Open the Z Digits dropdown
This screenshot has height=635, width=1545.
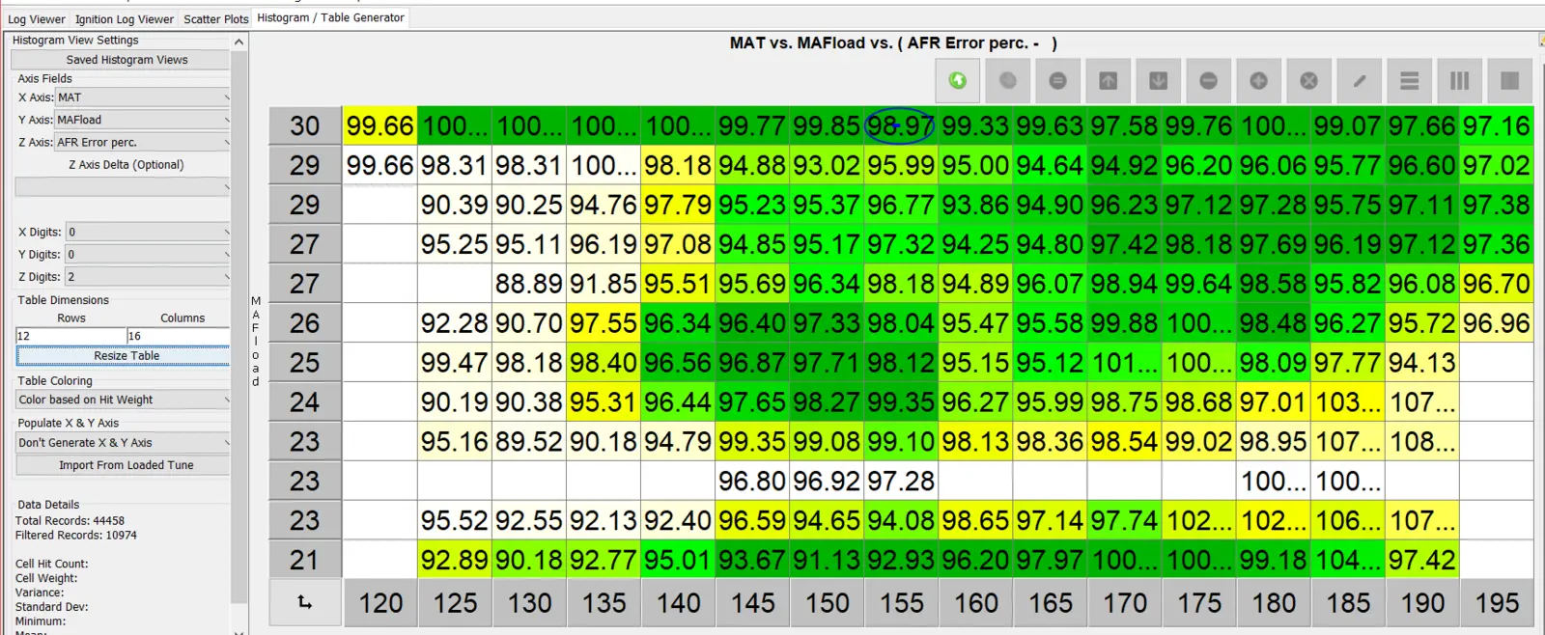coord(148,276)
